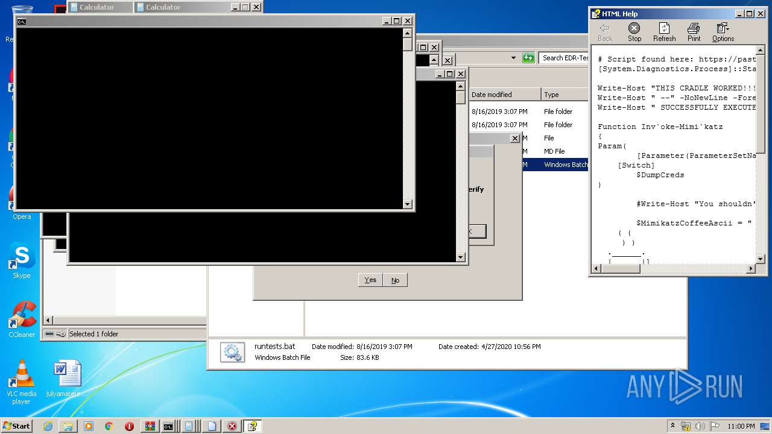The image size is (772, 434).
Task: Open VLC media player desktop shortcut
Action: 22,382
